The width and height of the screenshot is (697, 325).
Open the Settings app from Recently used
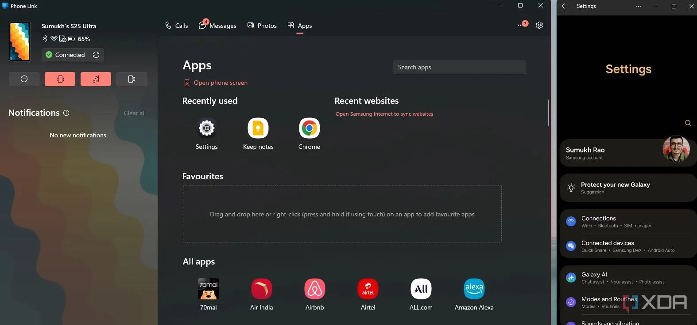pos(206,128)
